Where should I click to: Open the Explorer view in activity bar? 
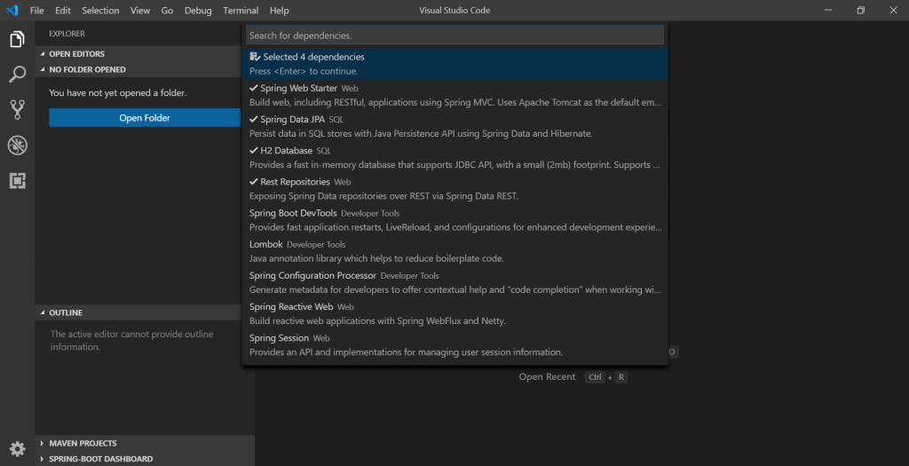click(18, 39)
